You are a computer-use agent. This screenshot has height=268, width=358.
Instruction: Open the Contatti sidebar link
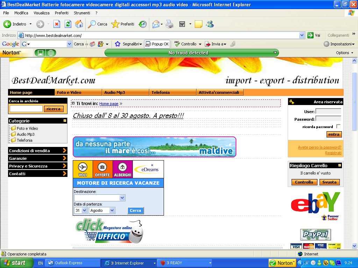tap(38, 174)
